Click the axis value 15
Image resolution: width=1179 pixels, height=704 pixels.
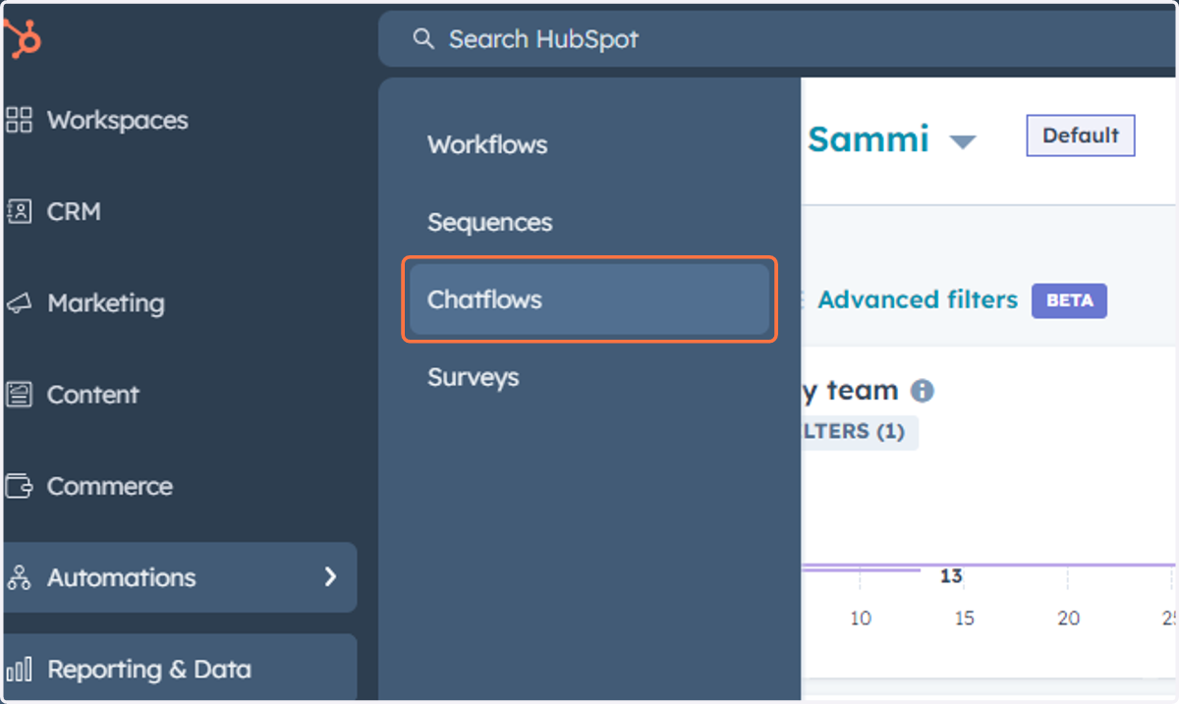click(x=965, y=619)
